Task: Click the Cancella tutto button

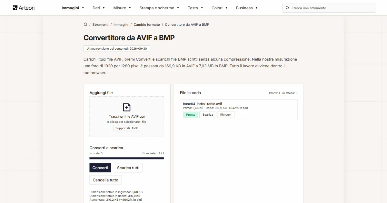Action: pos(105,180)
